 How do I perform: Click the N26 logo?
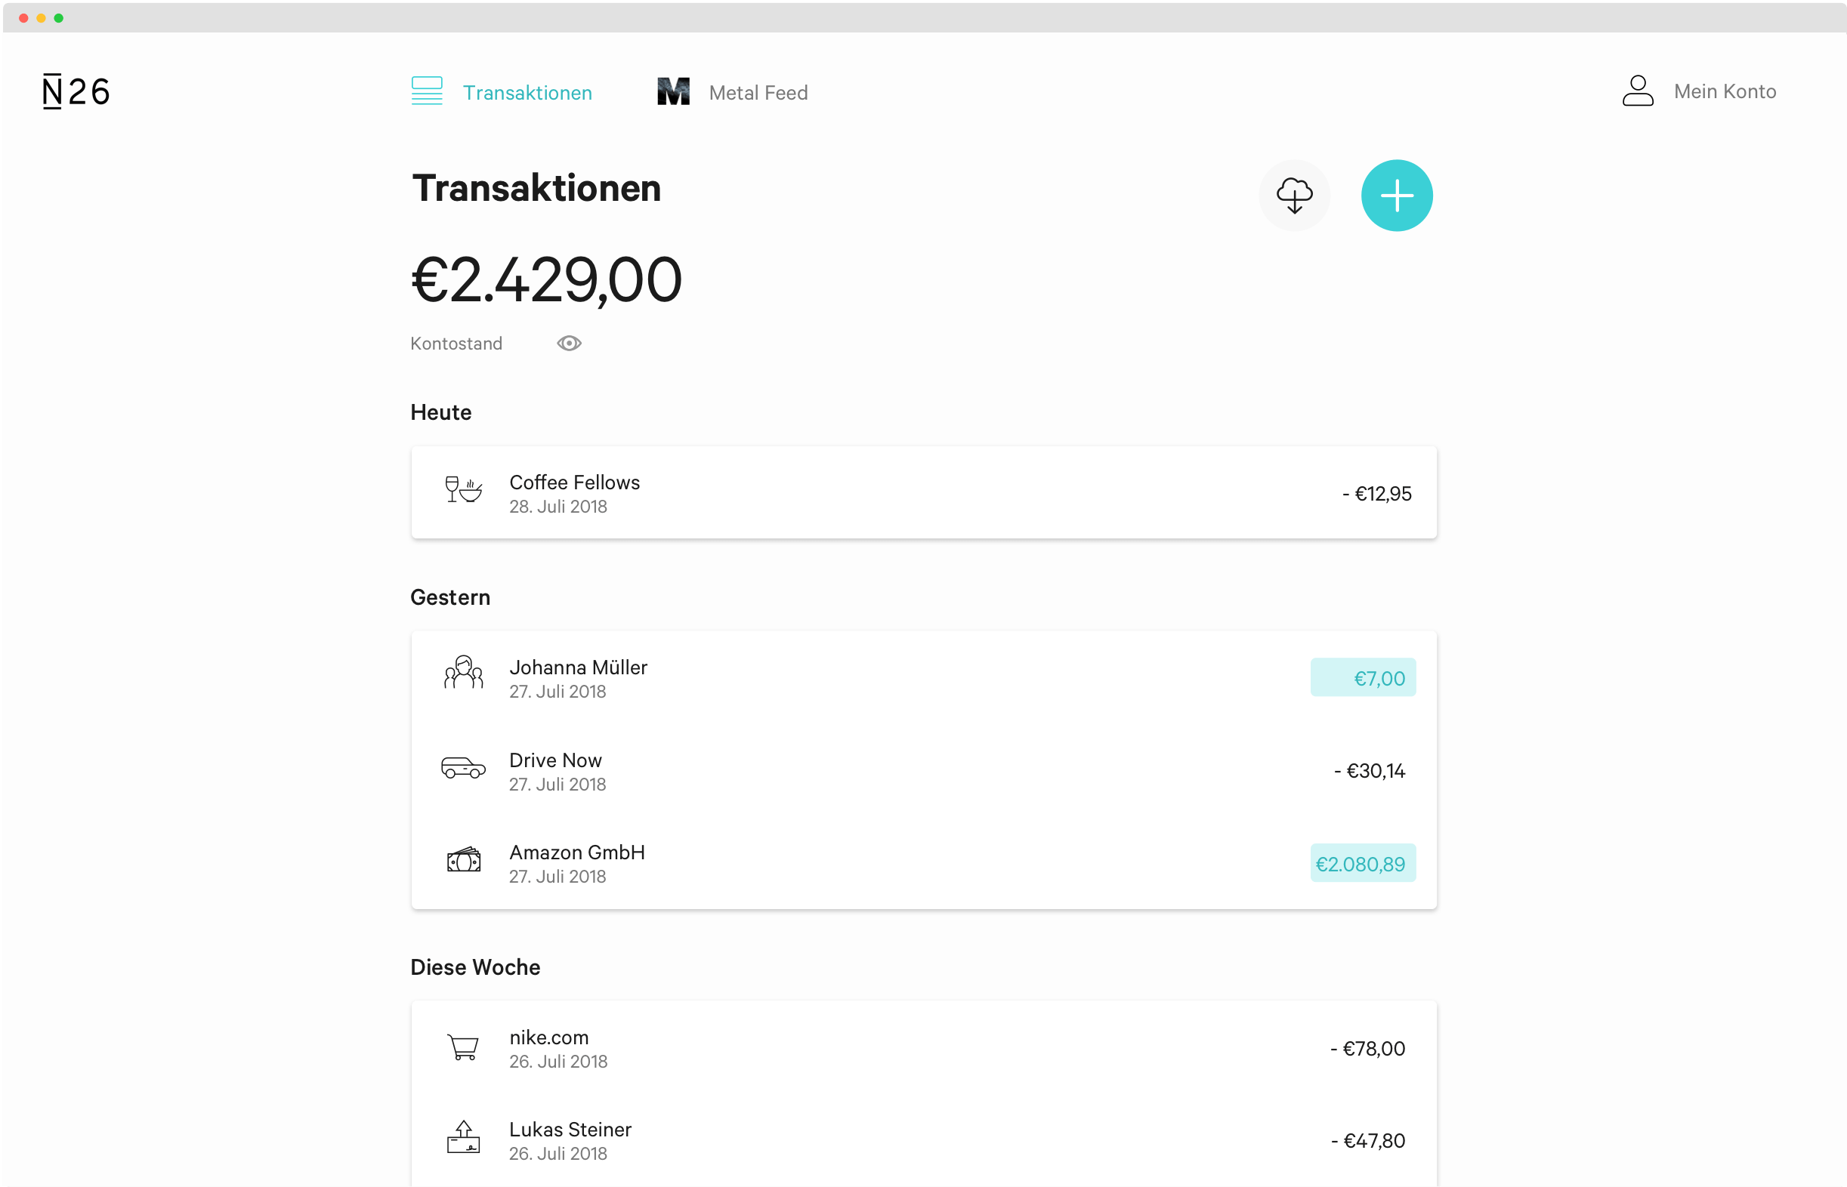(76, 91)
